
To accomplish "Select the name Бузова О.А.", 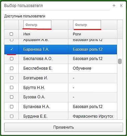I will tap(34, 97).
